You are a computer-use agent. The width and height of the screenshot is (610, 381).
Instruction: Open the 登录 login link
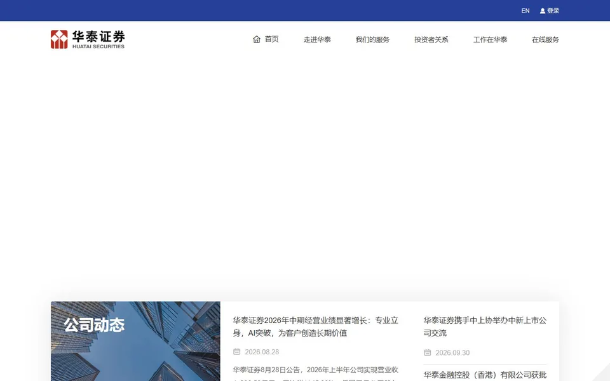pos(553,11)
